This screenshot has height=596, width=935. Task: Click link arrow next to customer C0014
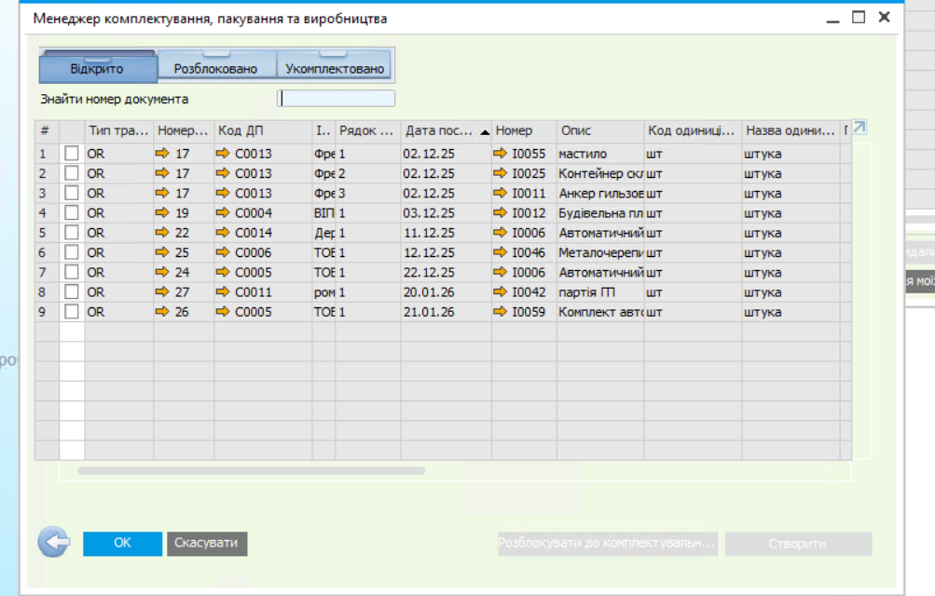(x=223, y=233)
